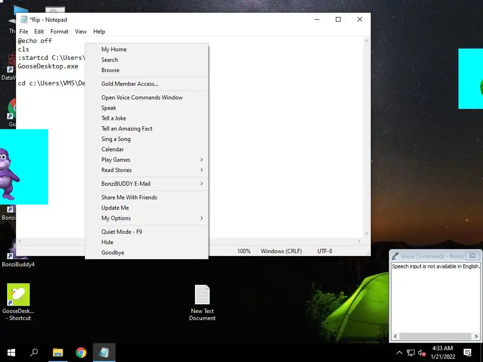Open Calendar from Bonzi menu
The image size is (483, 362).
coord(147,149)
